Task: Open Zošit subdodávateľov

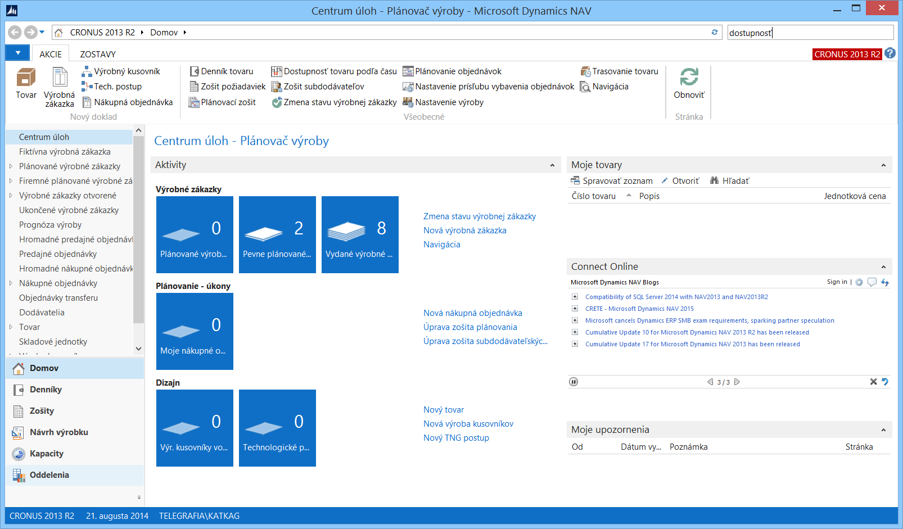Action: [318, 87]
